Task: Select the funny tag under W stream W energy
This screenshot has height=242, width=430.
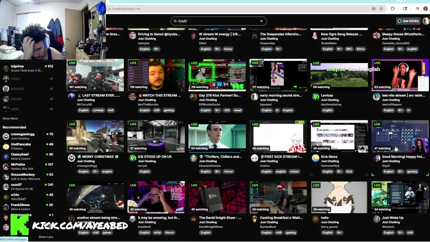Action: 228,49
